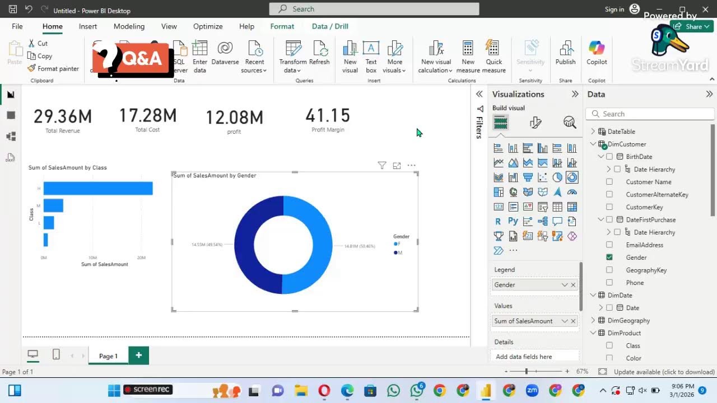Expand the DateTable table
Screen dimensions: 717x403
coord(593,132)
